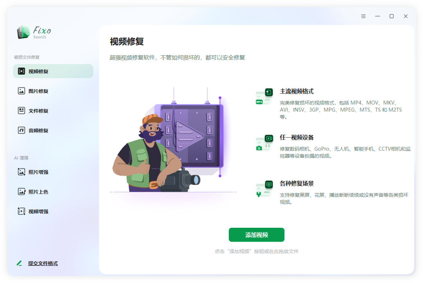Click the green 添加视频 button
423x283 pixels.
(256, 235)
